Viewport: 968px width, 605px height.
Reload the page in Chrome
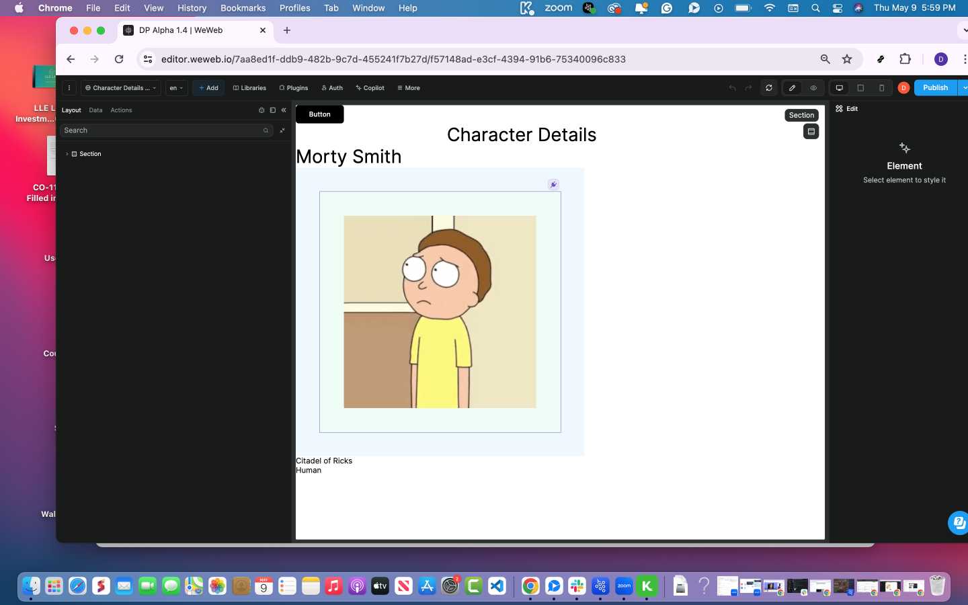click(119, 59)
